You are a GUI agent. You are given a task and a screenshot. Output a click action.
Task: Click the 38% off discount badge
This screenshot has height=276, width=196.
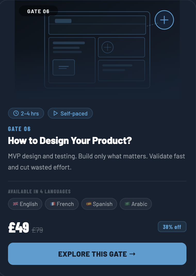tap(172, 227)
